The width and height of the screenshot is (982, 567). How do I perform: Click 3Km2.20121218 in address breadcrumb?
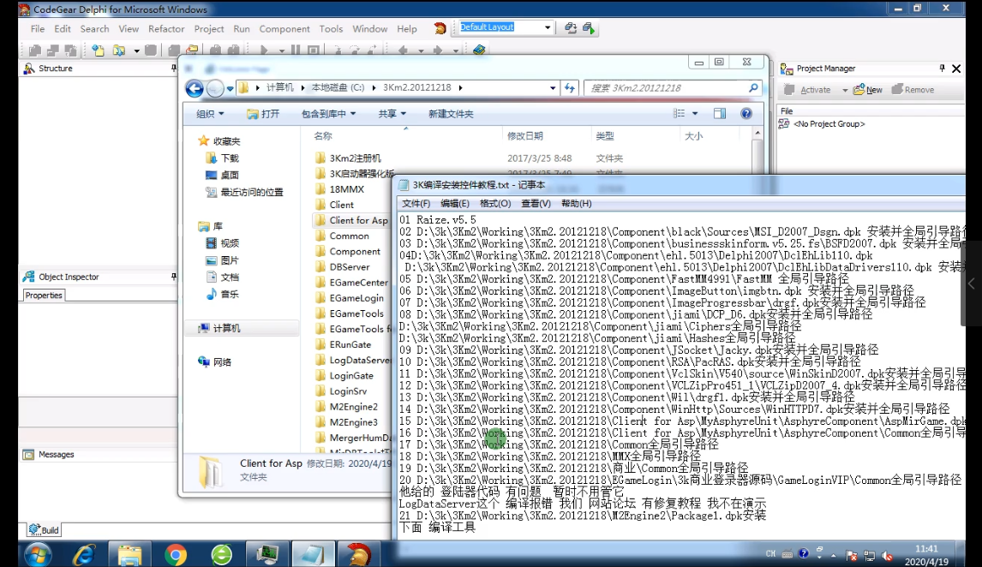(417, 87)
